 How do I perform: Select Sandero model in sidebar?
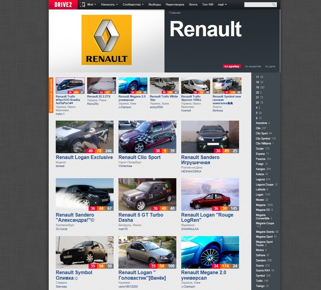(x=261, y=261)
